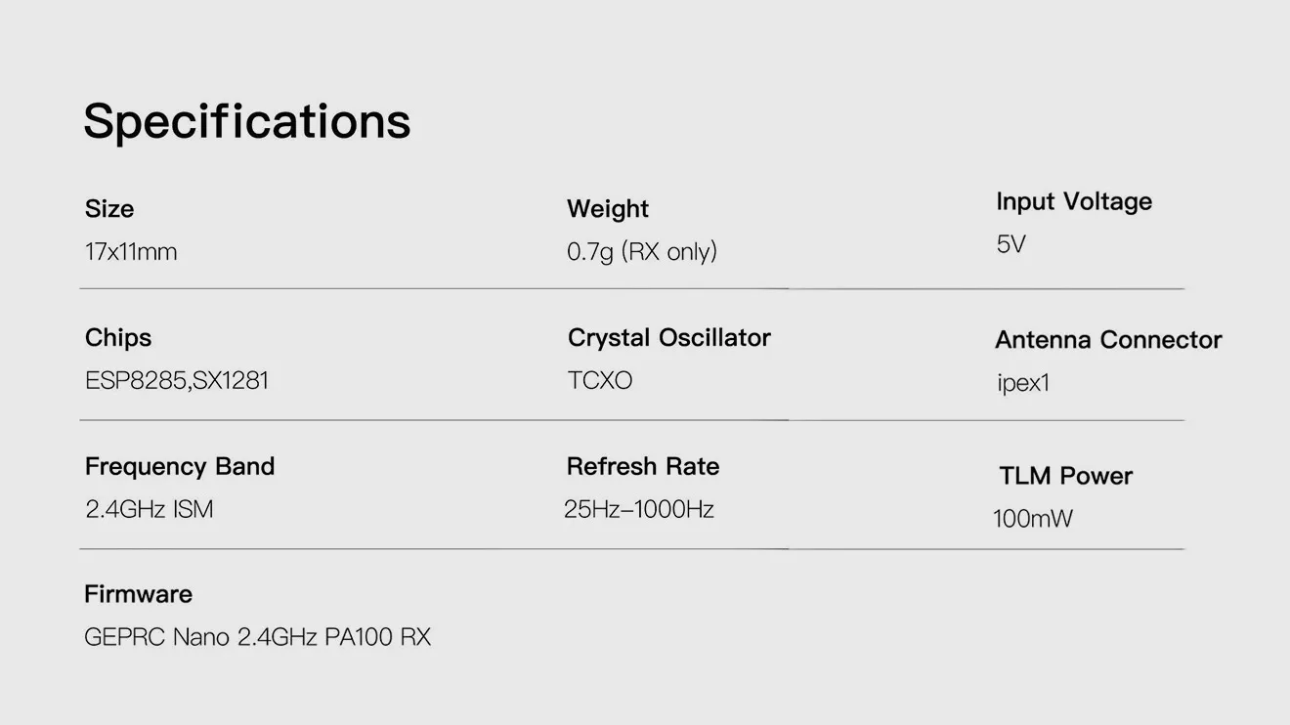The width and height of the screenshot is (1290, 725).
Task: Click the Crystal Oscillator label
Action: (x=669, y=338)
